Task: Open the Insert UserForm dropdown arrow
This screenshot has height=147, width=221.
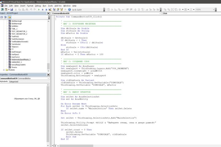Action: pos(9,9)
